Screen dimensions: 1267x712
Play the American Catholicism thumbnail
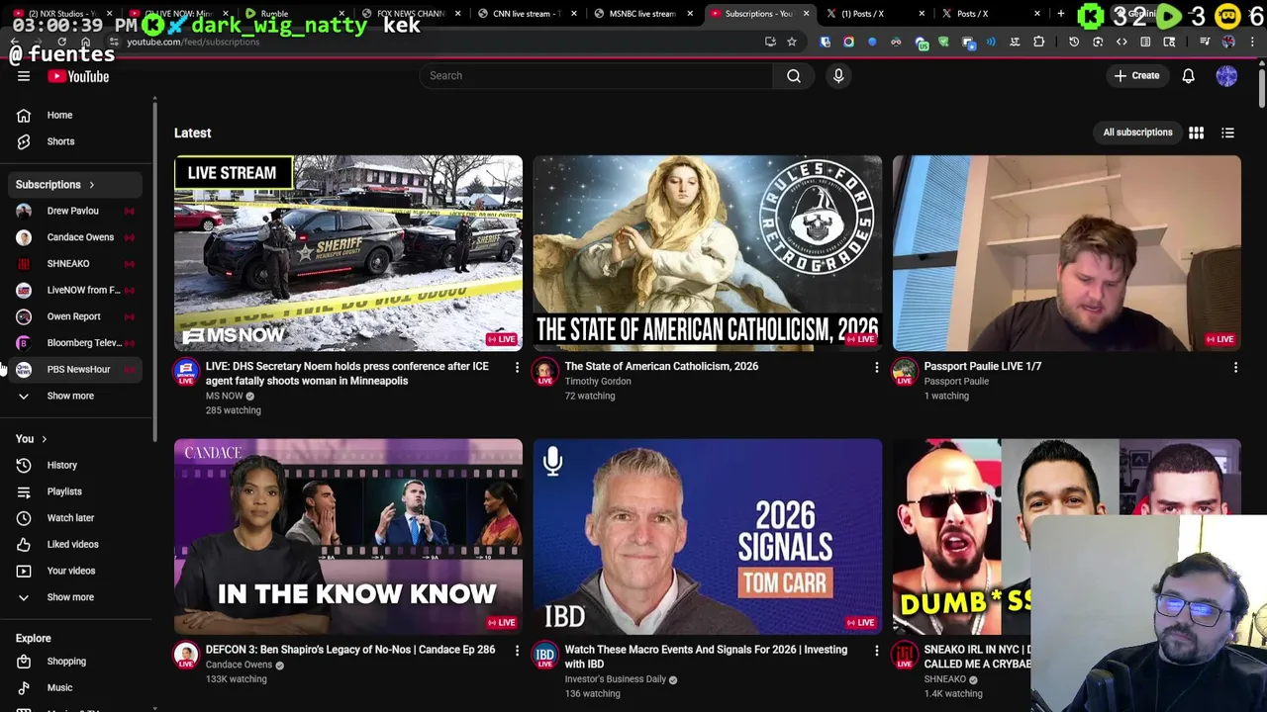point(708,253)
